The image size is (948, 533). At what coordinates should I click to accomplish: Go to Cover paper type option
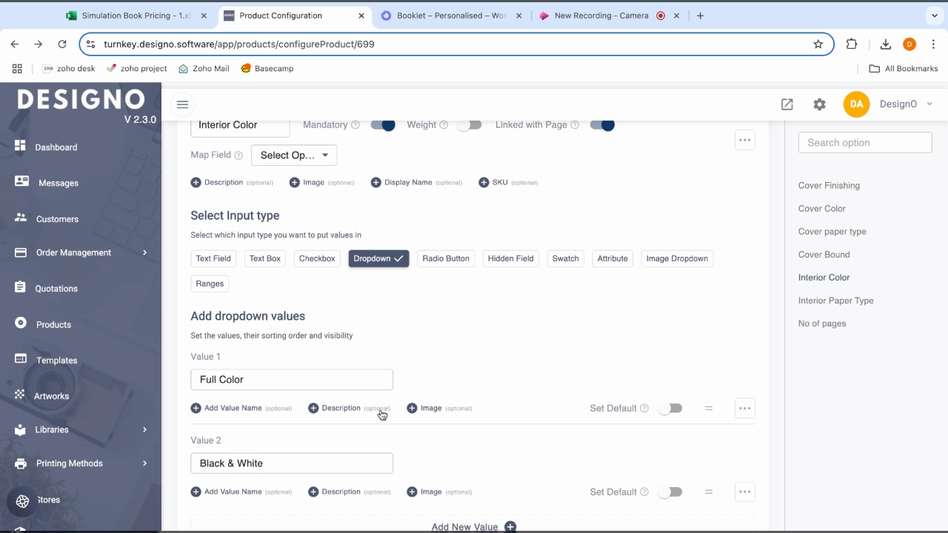pyautogui.click(x=832, y=232)
